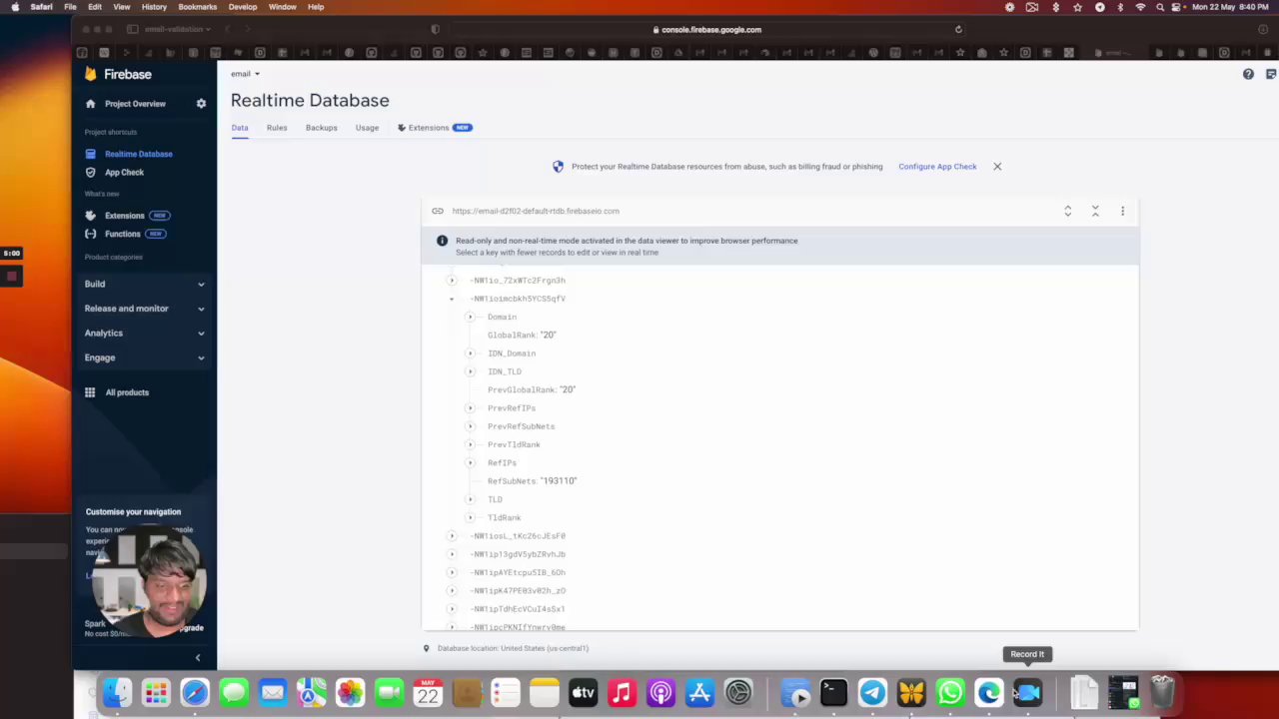Open Firebase help question mark icon
The width and height of the screenshot is (1279, 719).
1248,74
